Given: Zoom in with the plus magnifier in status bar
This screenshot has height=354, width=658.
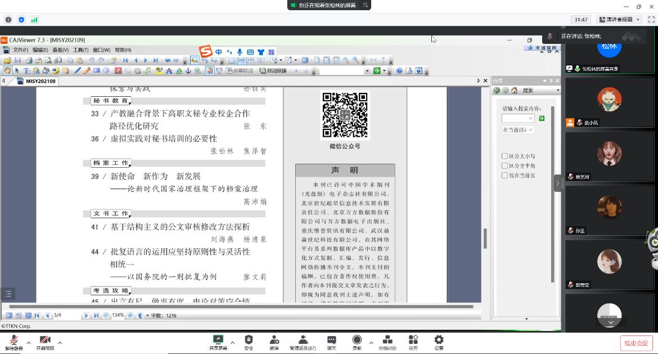Looking at the screenshot, I should [130, 316].
